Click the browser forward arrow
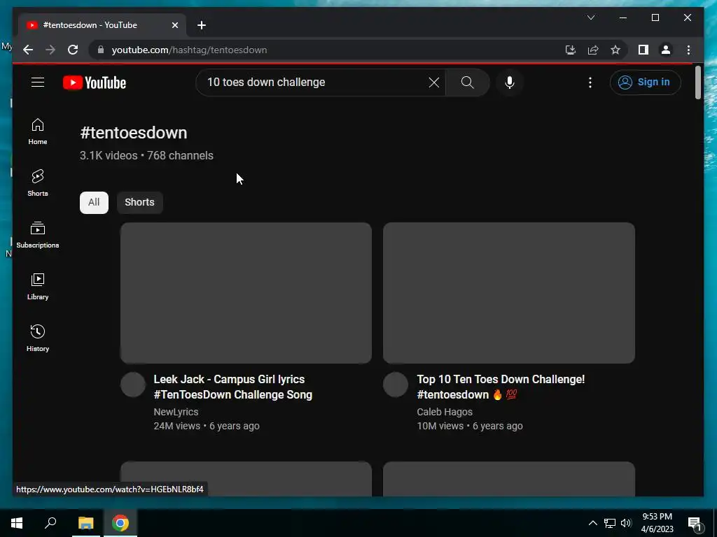 [50, 50]
